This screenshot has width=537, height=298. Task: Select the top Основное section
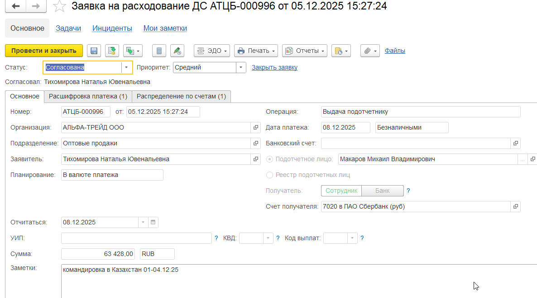(x=27, y=28)
